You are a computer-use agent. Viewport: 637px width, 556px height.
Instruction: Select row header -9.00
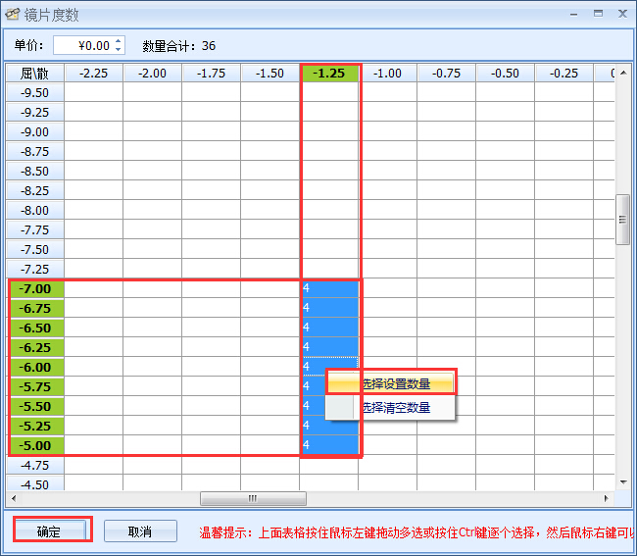(x=35, y=132)
